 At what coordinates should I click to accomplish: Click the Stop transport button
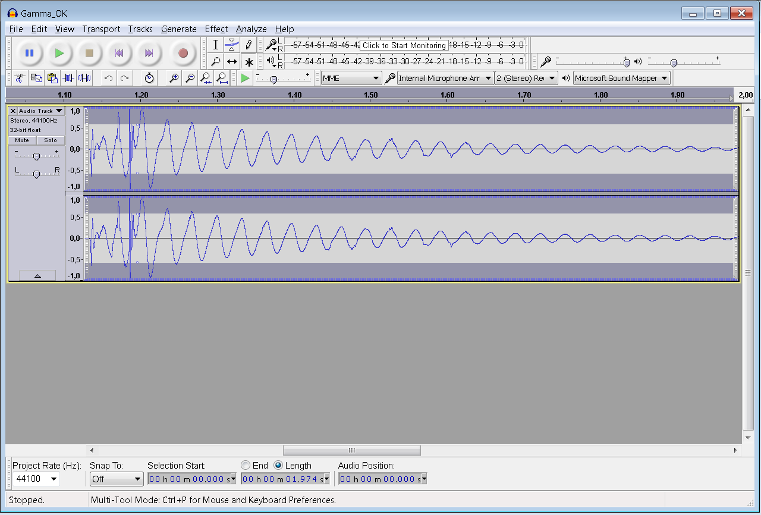click(x=89, y=53)
